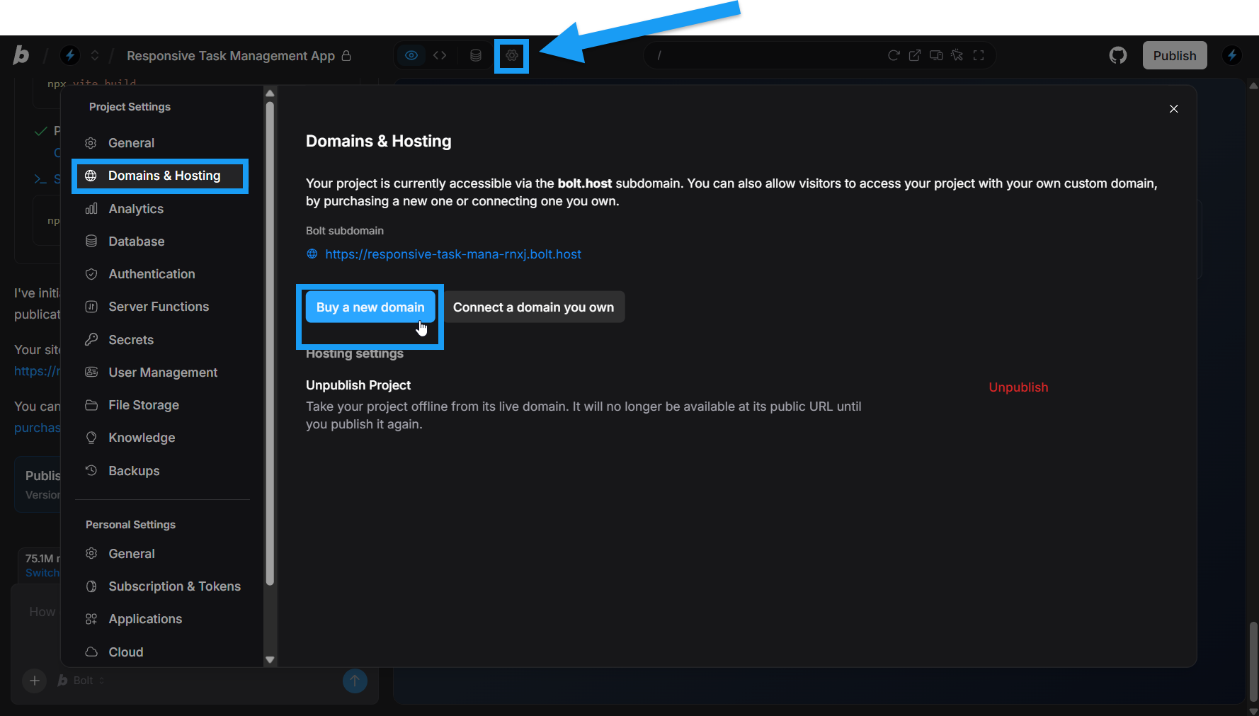Open project settings gear icon in toolbar
The height and width of the screenshot is (716, 1259).
point(512,55)
